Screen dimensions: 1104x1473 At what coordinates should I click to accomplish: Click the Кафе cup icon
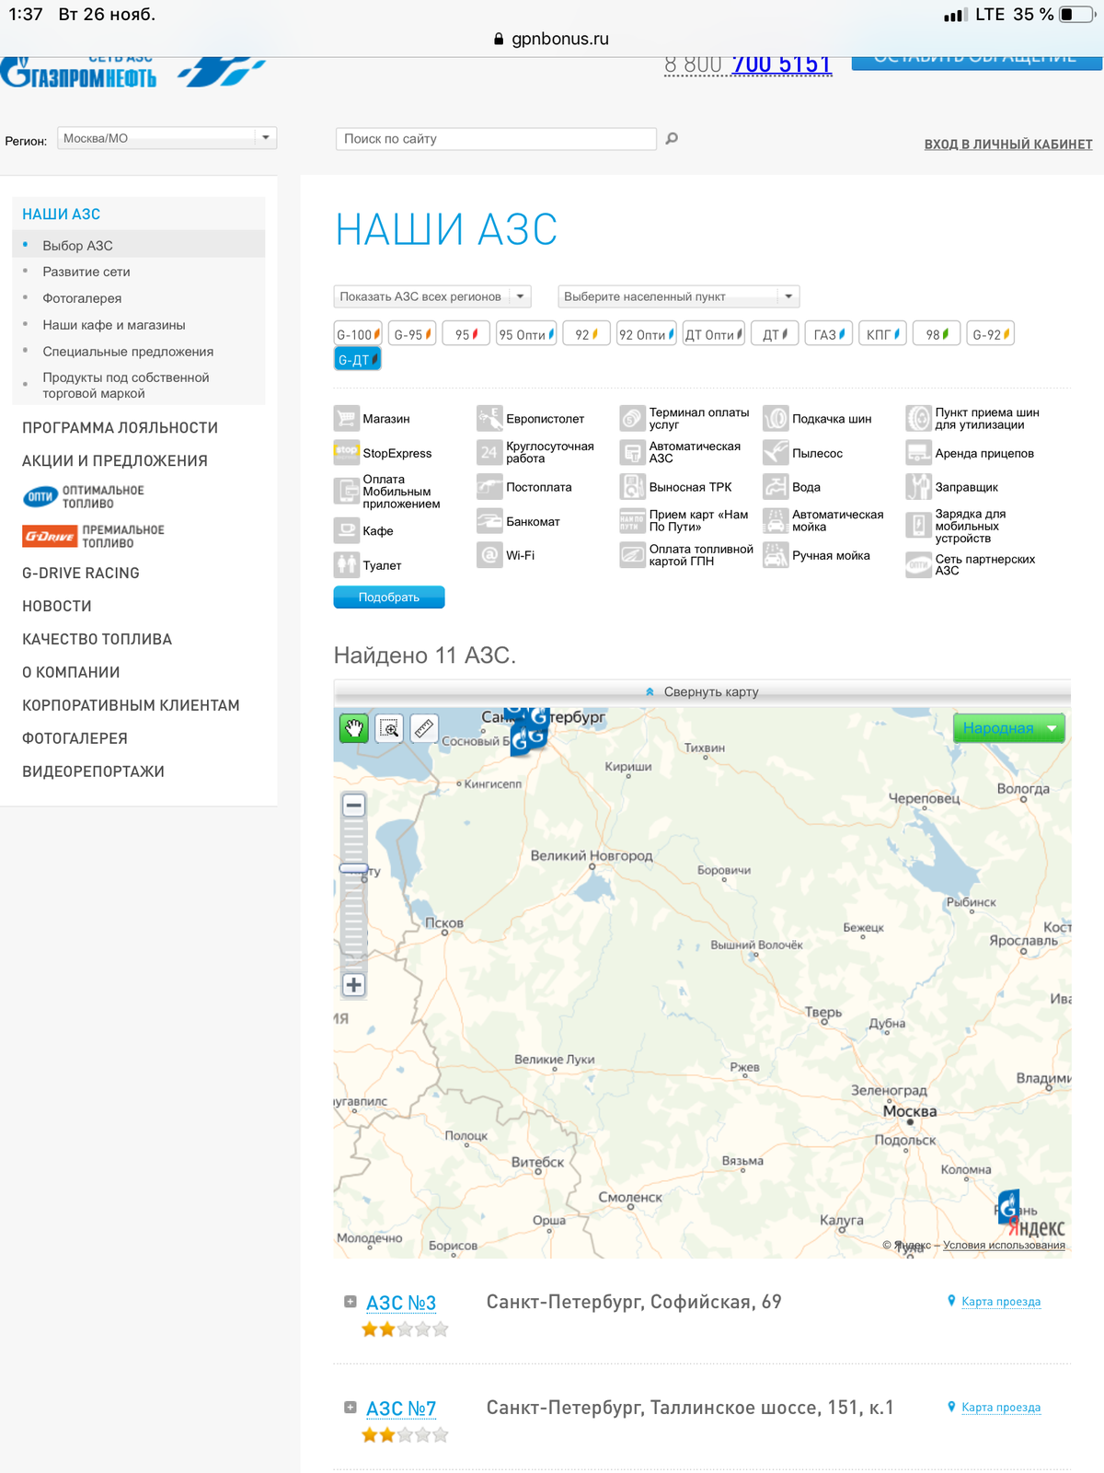346,530
